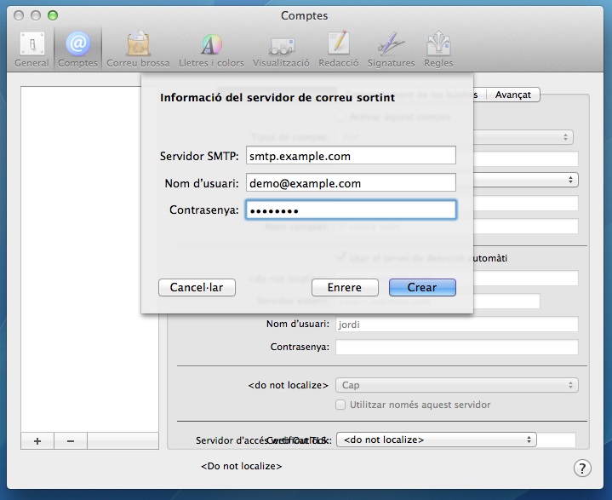Open the Certificat TLS dropdown

point(437,440)
